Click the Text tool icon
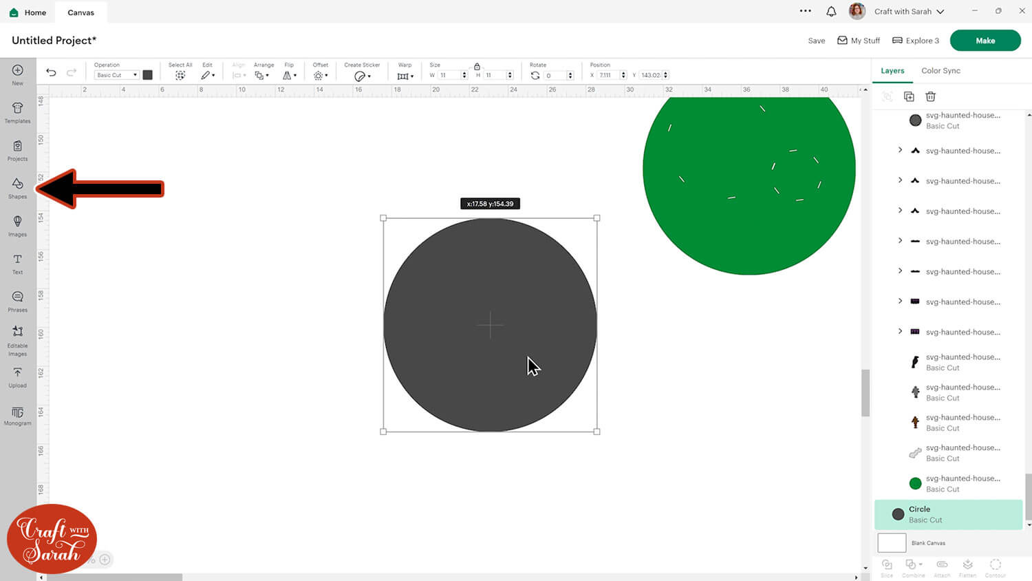 coord(18,263)
